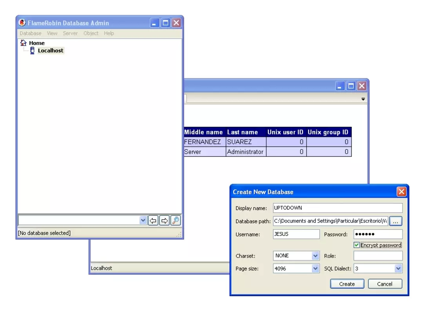This screenshot has height=313, width=422.
Task: Click the Localhost server icon
Action: click(x=32, y=50)
